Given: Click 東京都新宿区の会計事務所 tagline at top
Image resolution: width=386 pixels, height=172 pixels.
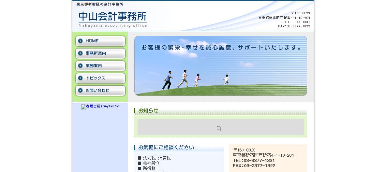Looking at the screenshot, I should tap(100, 4).
